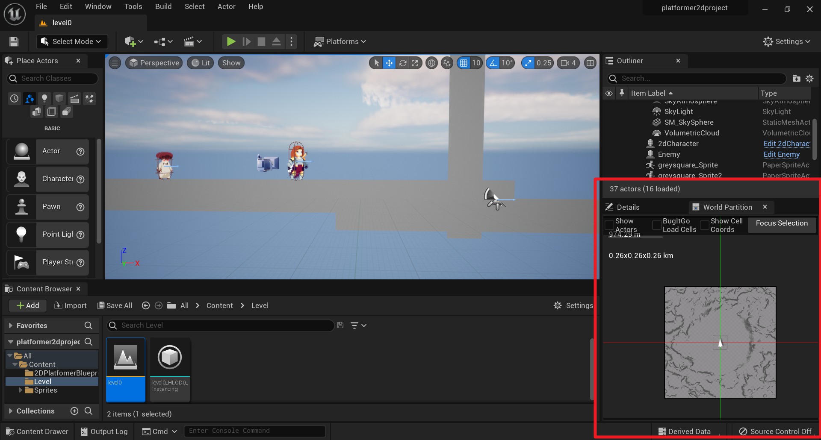
Task: Stop the play session
Action: click(x=261, y=41)
